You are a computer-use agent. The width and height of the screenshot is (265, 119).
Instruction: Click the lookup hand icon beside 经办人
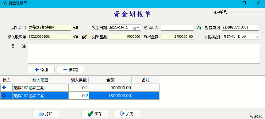pos(198,28)
